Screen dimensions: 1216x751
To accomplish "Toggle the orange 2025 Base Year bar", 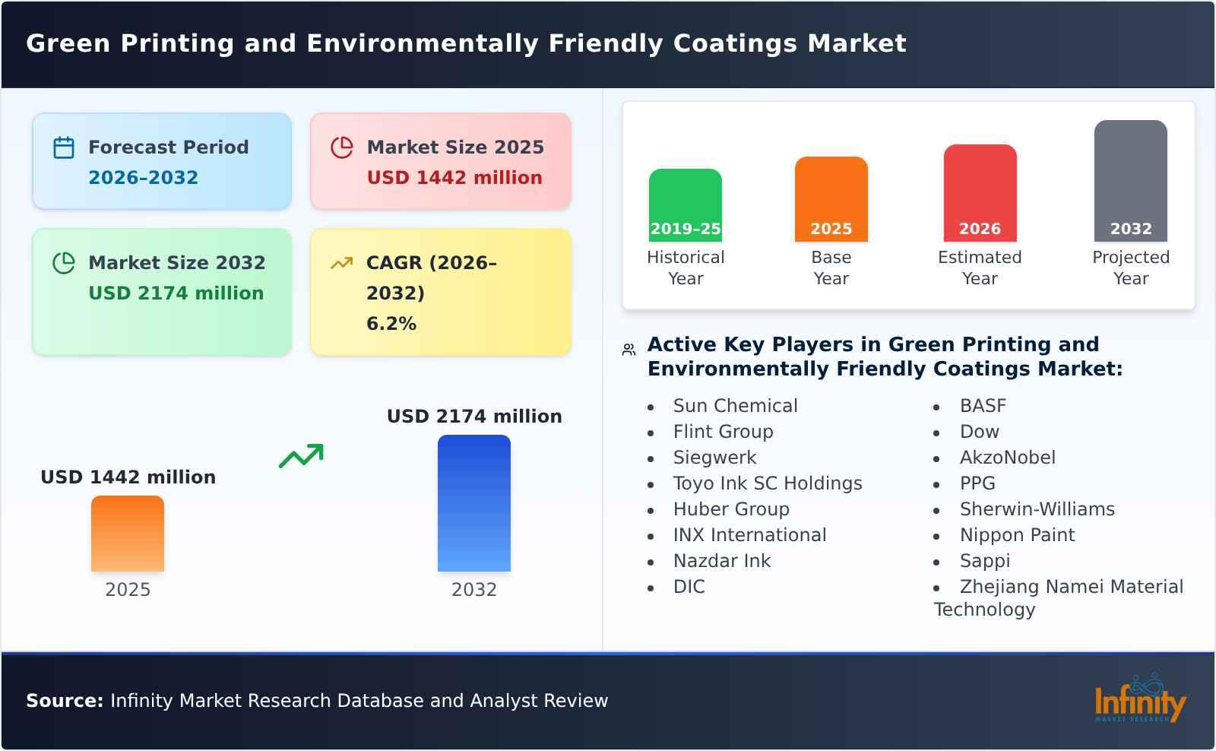I will click(x=831, y=199).
